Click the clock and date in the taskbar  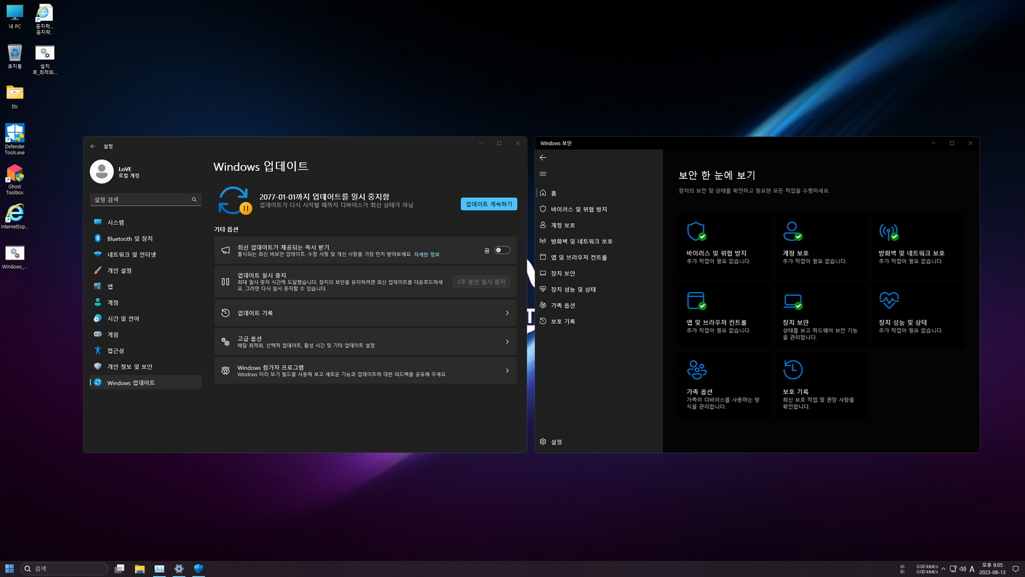click(x=992, y=569)
